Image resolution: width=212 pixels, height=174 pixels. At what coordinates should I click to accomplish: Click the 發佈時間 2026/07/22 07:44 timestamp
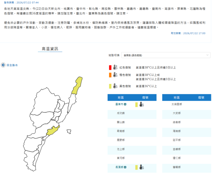22,2
